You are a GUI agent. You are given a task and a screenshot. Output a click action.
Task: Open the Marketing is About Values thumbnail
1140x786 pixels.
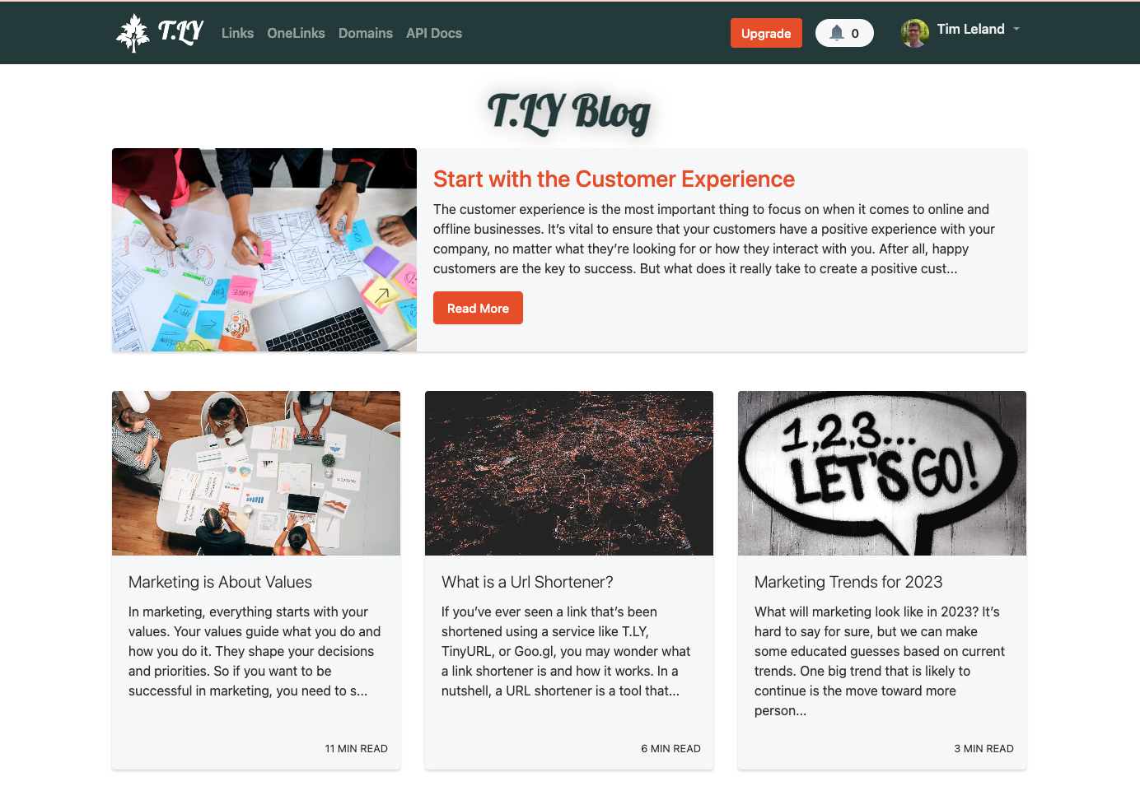pyautogui.click(x=256, y=473)
